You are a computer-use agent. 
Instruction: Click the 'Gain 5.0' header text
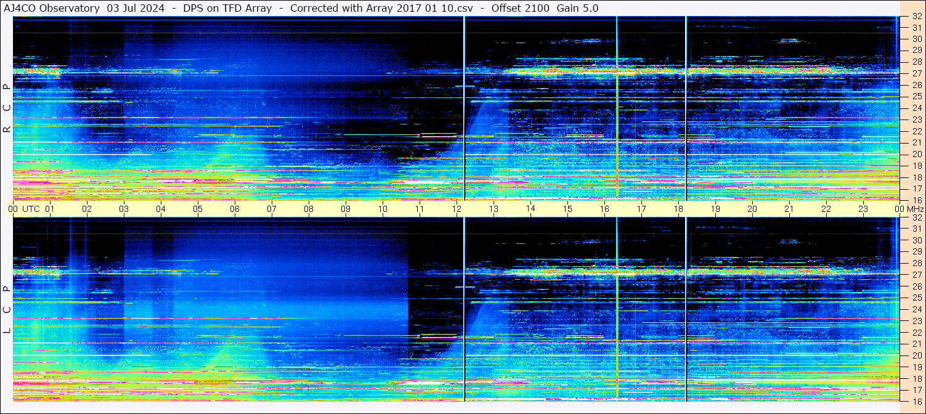(577, 9)
